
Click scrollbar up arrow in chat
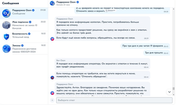pyautogui.click(x=174, y=9)
